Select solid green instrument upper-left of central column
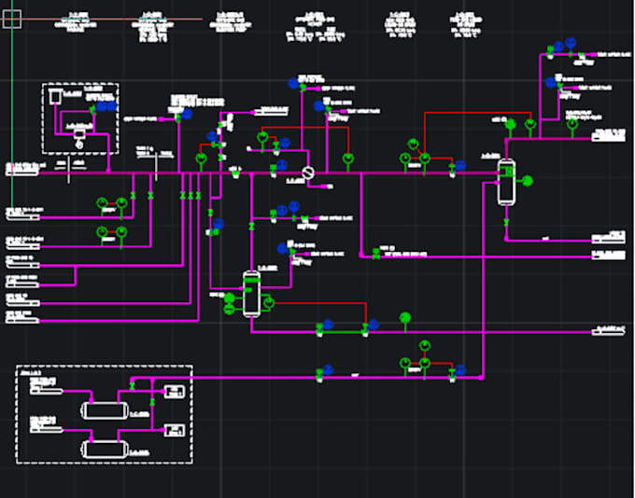This screenshot has height=498, width=635. click(x=229, y=298)
